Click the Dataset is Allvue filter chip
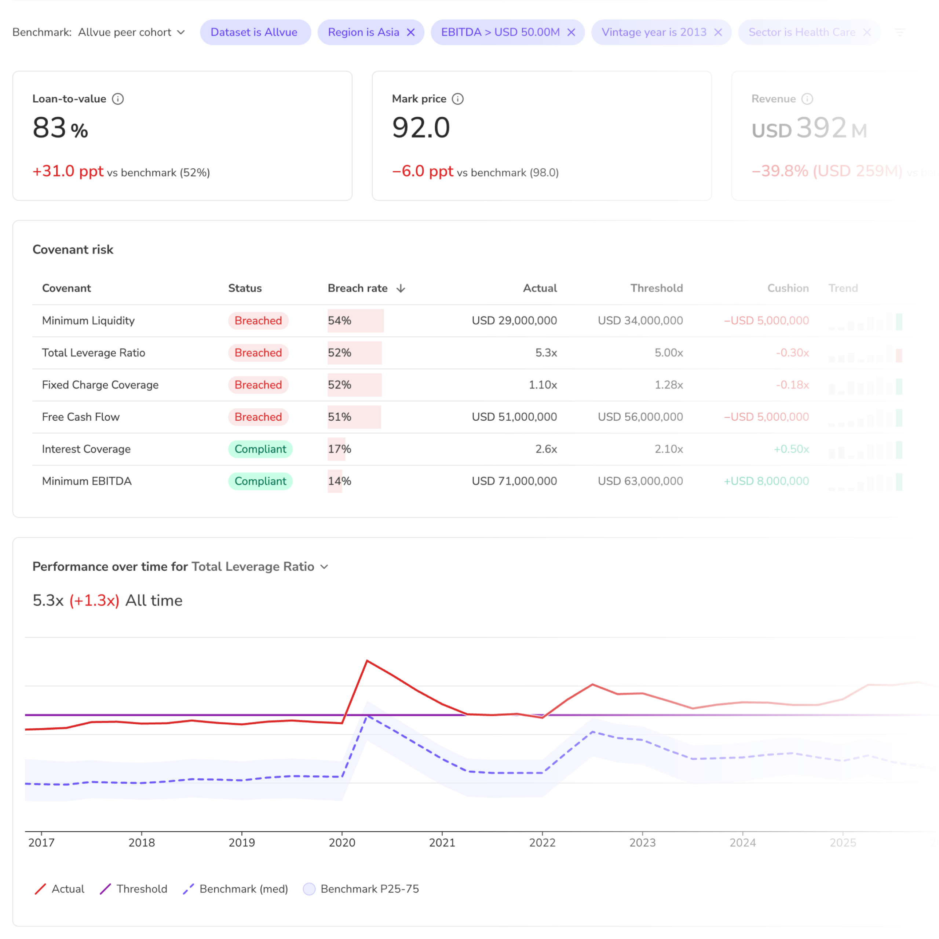The image size is (939, 939). (x=255, y=32)
